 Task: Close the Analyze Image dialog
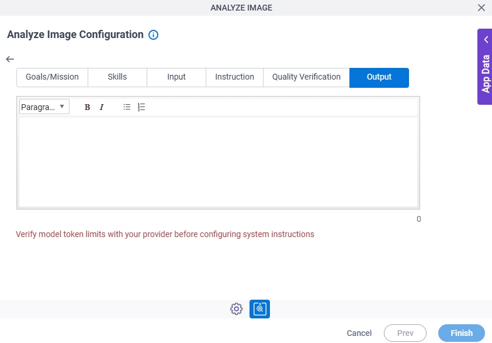481,8
